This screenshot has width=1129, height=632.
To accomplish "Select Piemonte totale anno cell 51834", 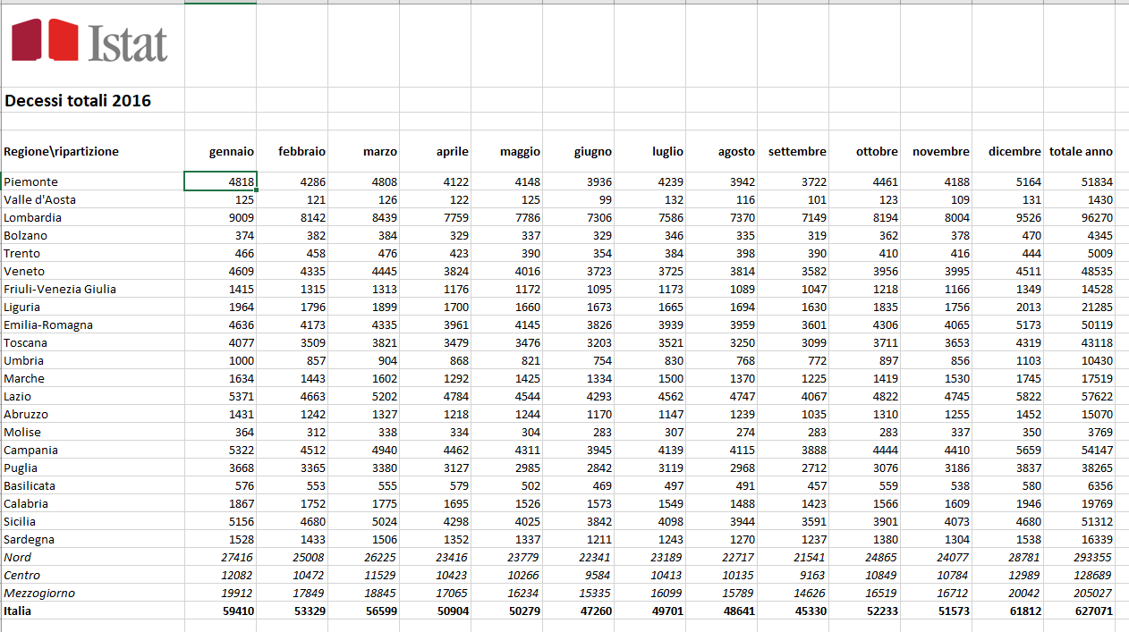I will [1079, 181].
